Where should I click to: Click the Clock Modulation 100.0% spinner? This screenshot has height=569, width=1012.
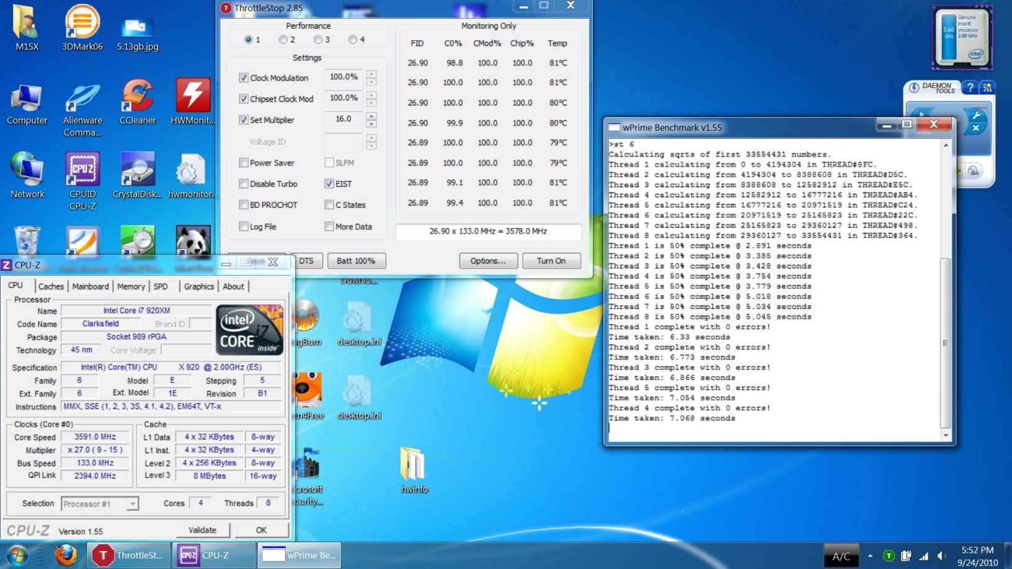click(x=371, y=78)
